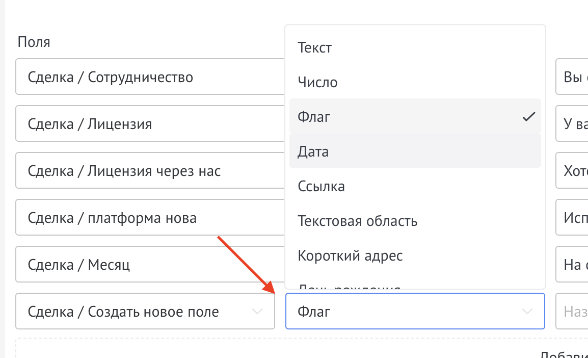Image resolution: width=588 pixels, height=358 pixels.
Task: Select the Текст option in the list
Action: click(314, 47)
